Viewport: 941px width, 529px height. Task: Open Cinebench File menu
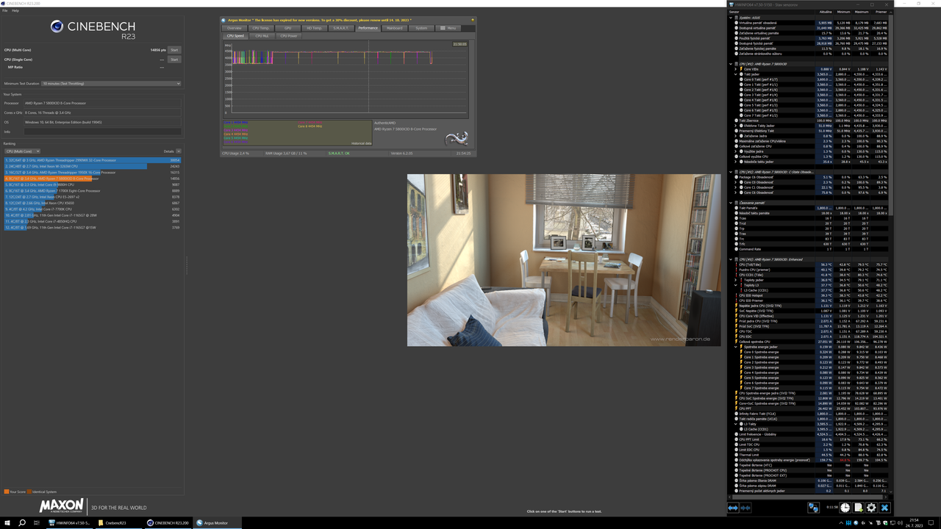[x=4, y=11]
